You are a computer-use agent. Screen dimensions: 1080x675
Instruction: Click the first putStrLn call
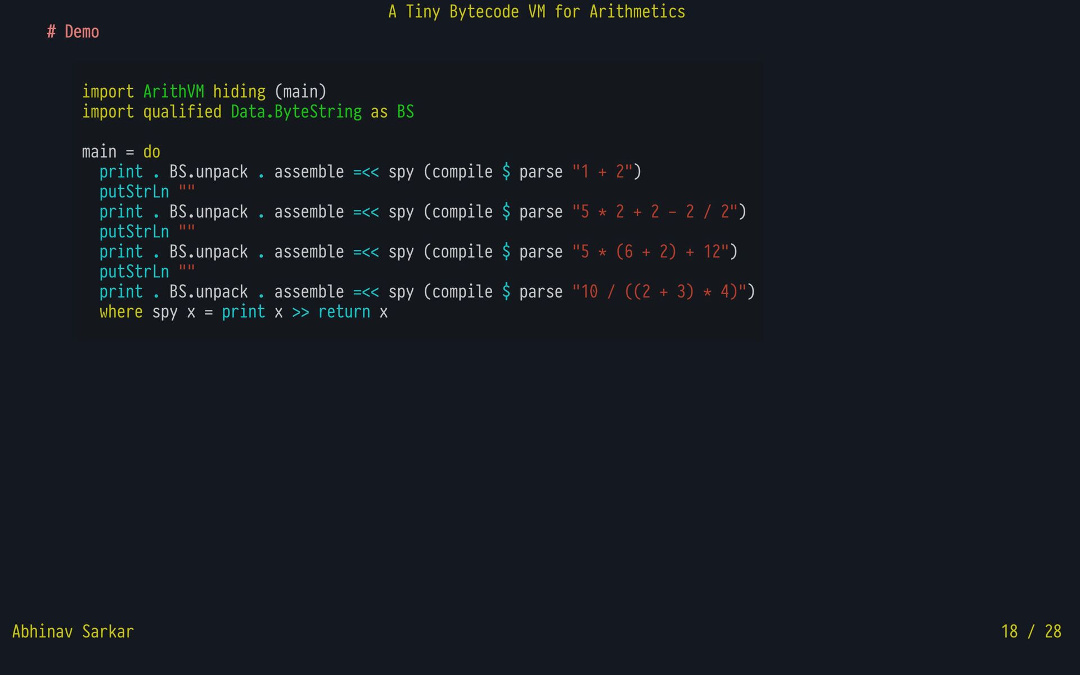(134, 192)
